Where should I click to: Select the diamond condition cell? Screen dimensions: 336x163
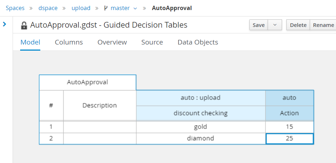(201, 138)
